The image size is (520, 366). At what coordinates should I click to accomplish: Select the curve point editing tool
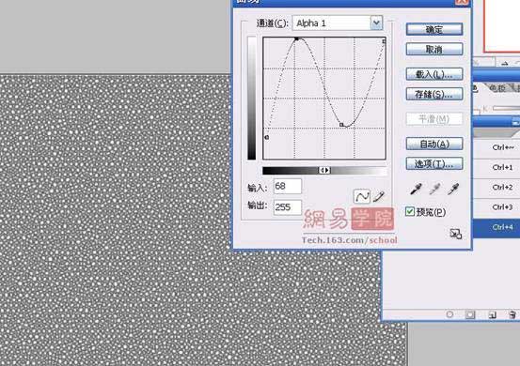pos(362,196)
